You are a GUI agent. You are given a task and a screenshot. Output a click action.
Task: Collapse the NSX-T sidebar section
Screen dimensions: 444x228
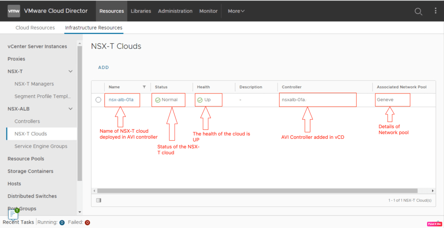pyautogui.click(x=71, y=71)
